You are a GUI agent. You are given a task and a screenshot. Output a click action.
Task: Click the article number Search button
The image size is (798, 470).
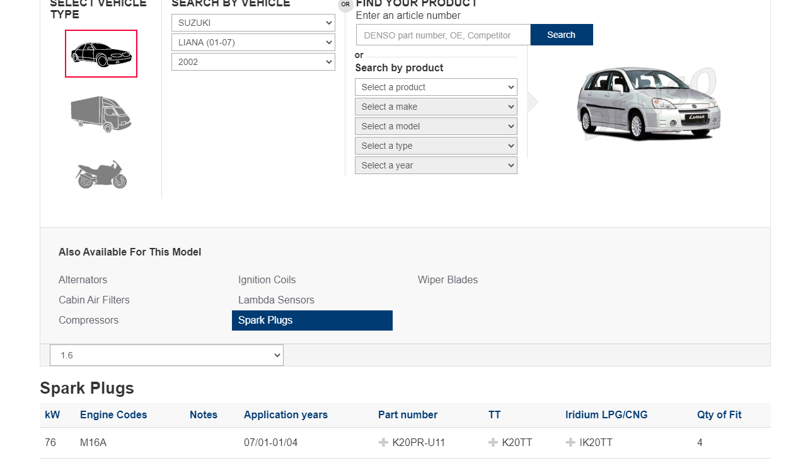[562, 35]
